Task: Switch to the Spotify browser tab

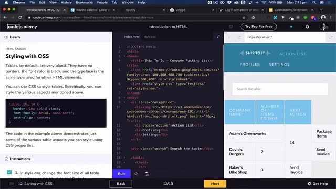Action: (142, 10)
